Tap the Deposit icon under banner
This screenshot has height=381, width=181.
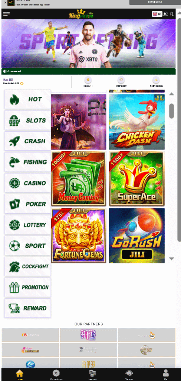[x=88, y=80]
